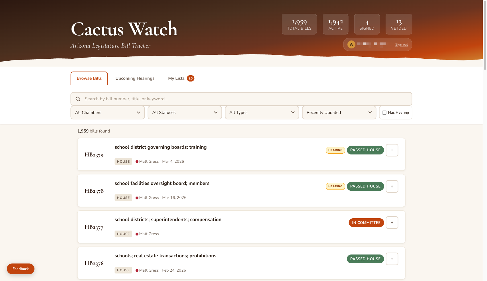Open the All Types dropdown
The height and width of the screenshot is (281, 487).
coord(262,113)
